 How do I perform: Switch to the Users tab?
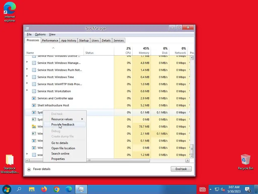(95, 40)
